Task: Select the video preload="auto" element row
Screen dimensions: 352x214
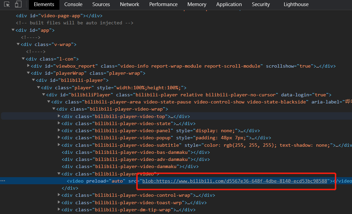Action: click(176, 181)
